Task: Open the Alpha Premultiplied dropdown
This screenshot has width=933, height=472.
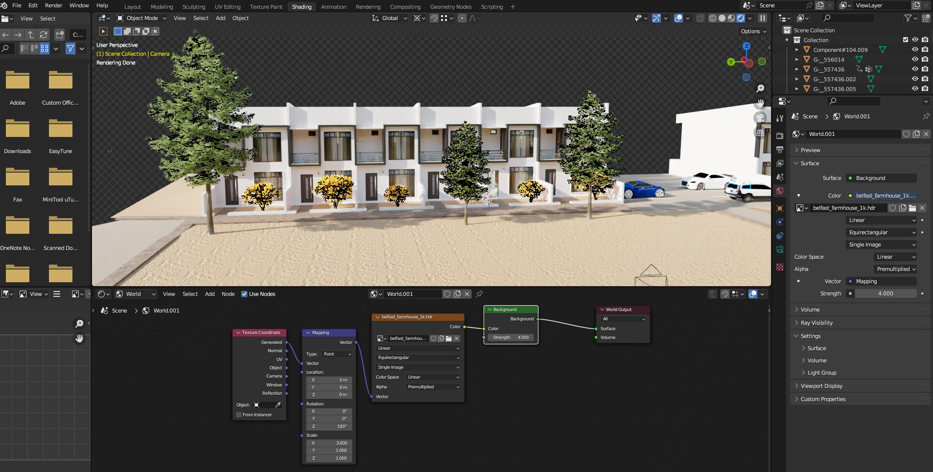Action: [x=894, y=269]
